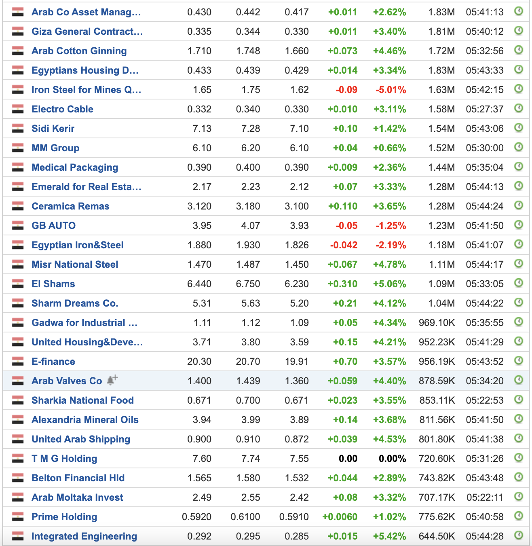Create alert with bell icon beside Arab Valves Co
The image size is (532, 546).
pos(112,380)
